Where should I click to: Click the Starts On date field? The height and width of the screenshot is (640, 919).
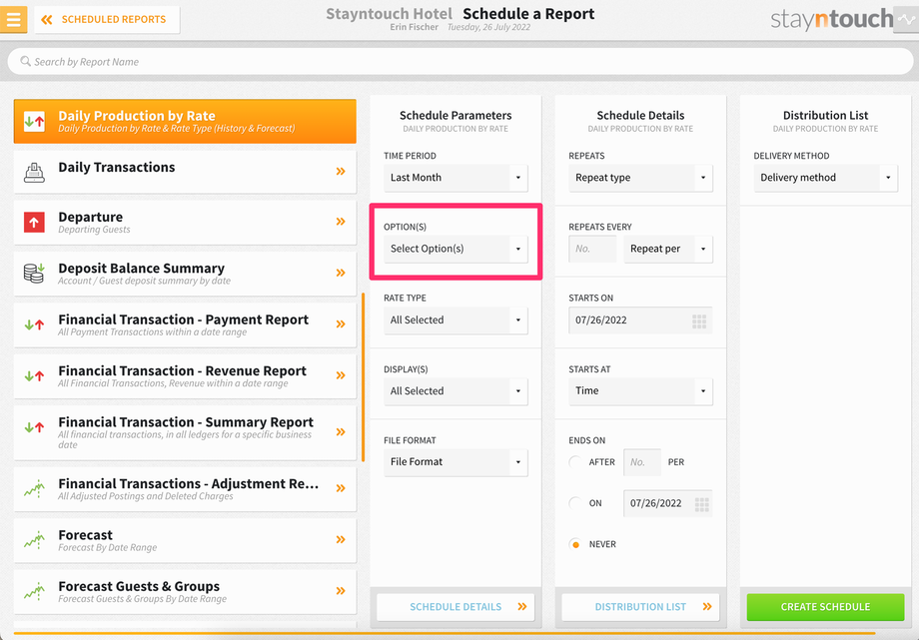pyautogui.click(x=640, y=320)
